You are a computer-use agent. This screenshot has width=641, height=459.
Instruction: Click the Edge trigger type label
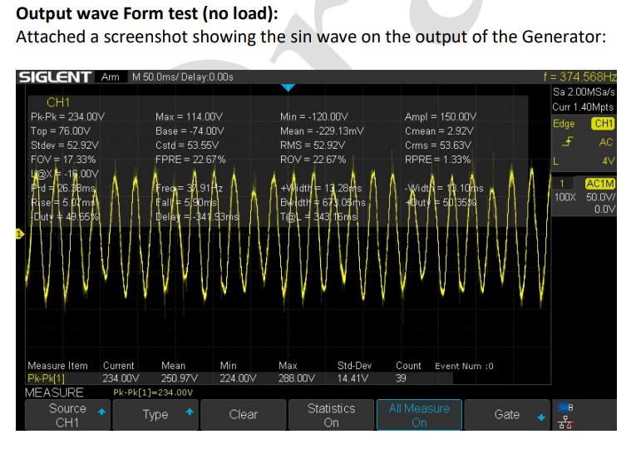click(x=564, y=124)
